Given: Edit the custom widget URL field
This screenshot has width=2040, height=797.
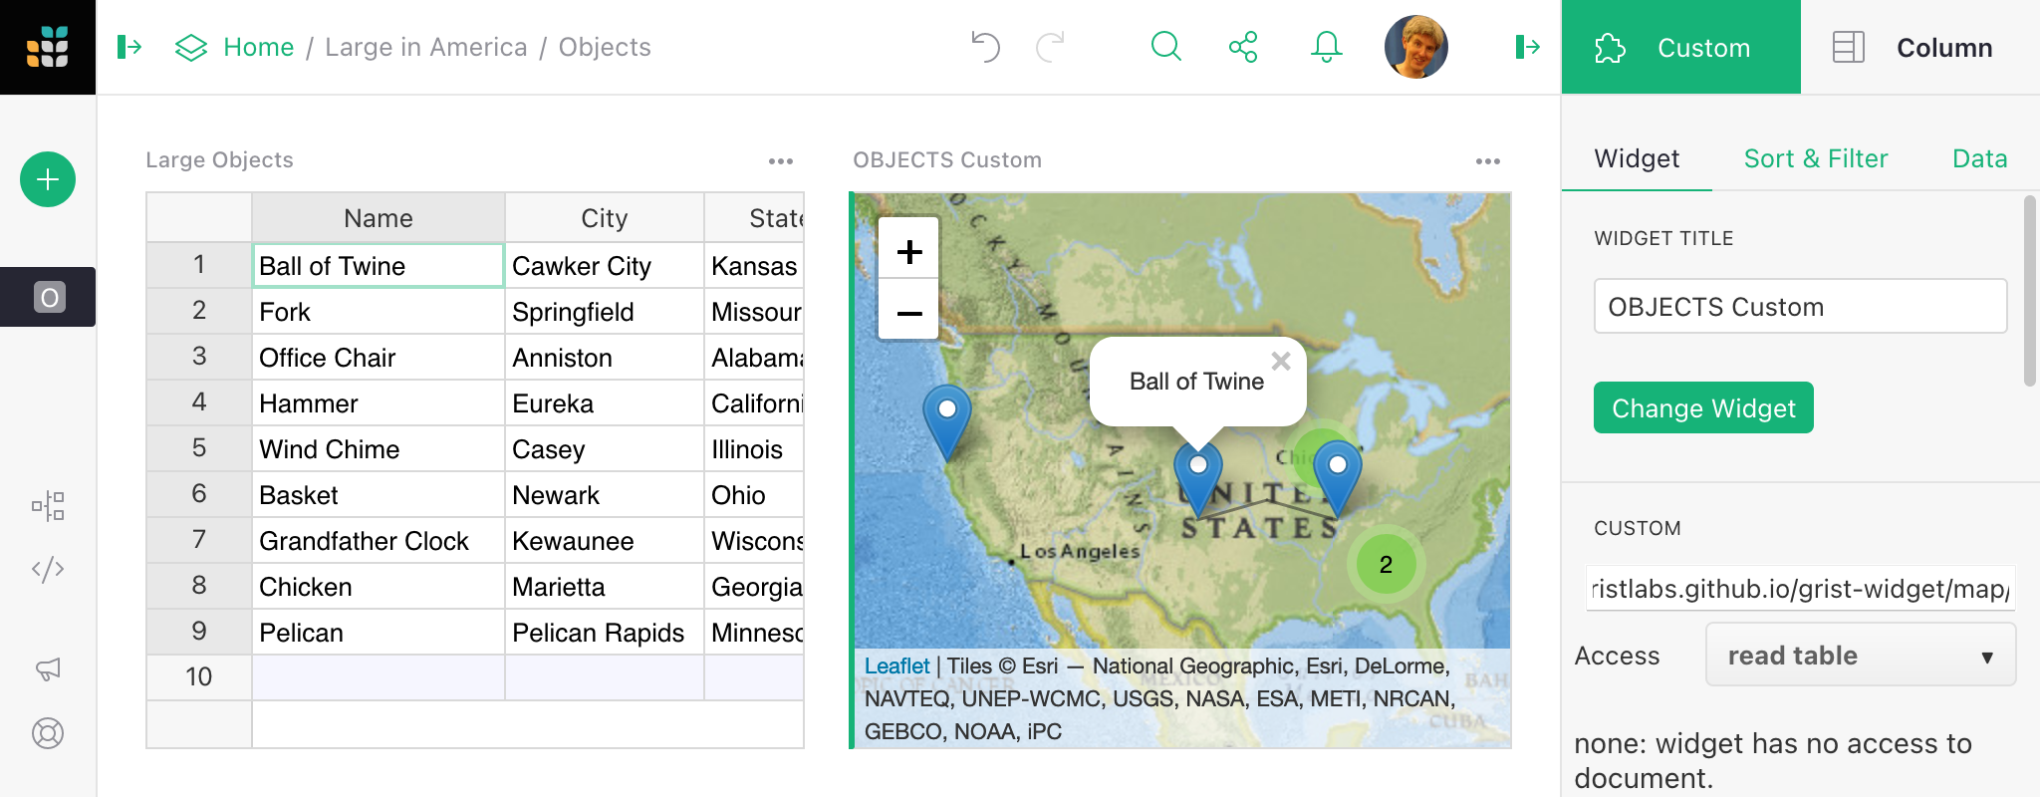Looking at the screenshot, I should click(1800, 588).
